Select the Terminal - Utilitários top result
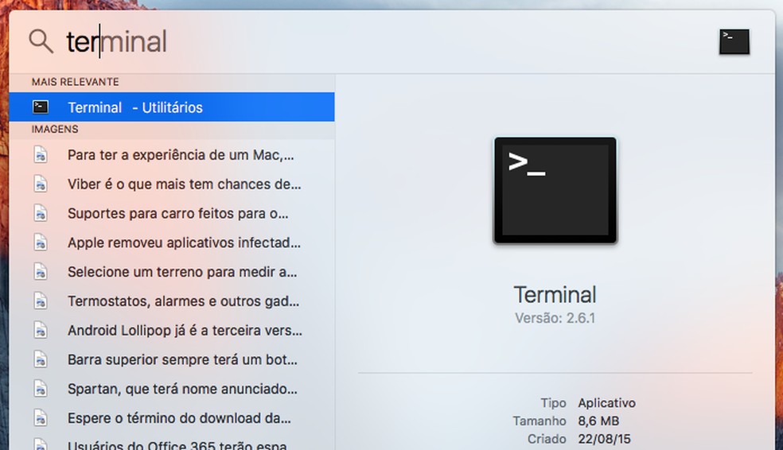This screenshot has height=450, width=783. click(x=172, y=107)
